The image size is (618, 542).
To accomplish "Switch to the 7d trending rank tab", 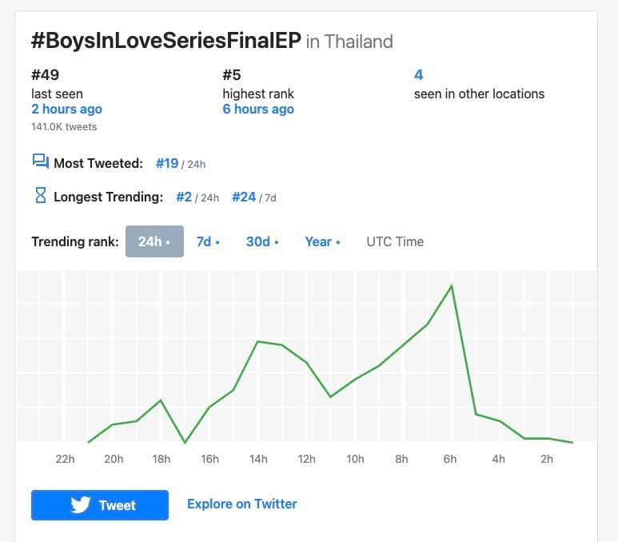I will pos(208,241).
